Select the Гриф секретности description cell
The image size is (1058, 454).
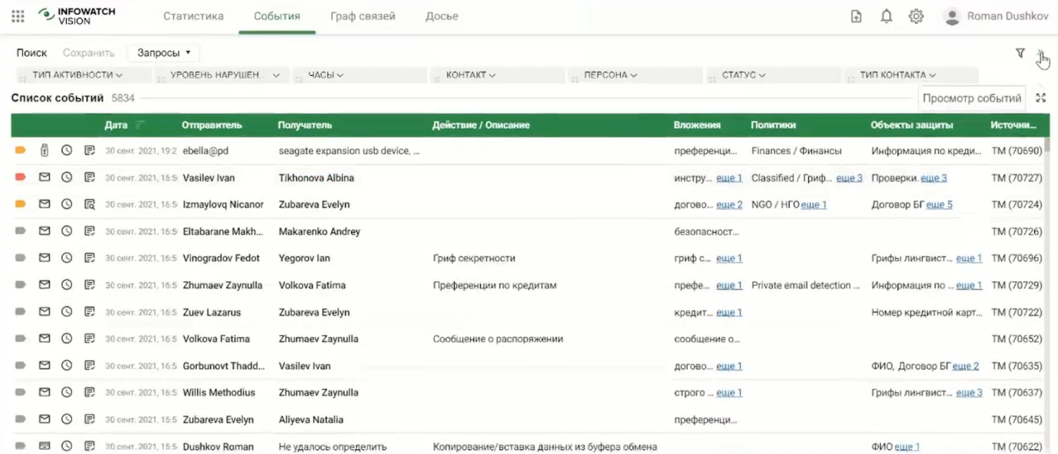click(474, 258)
